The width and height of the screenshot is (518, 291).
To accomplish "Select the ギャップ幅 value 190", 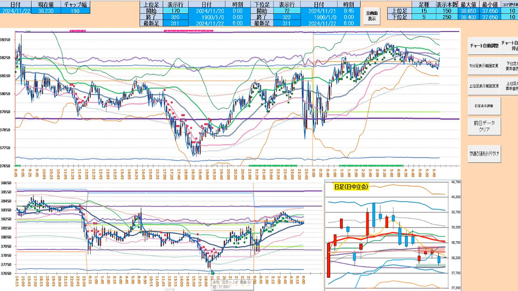I will (x=76, y=11).
